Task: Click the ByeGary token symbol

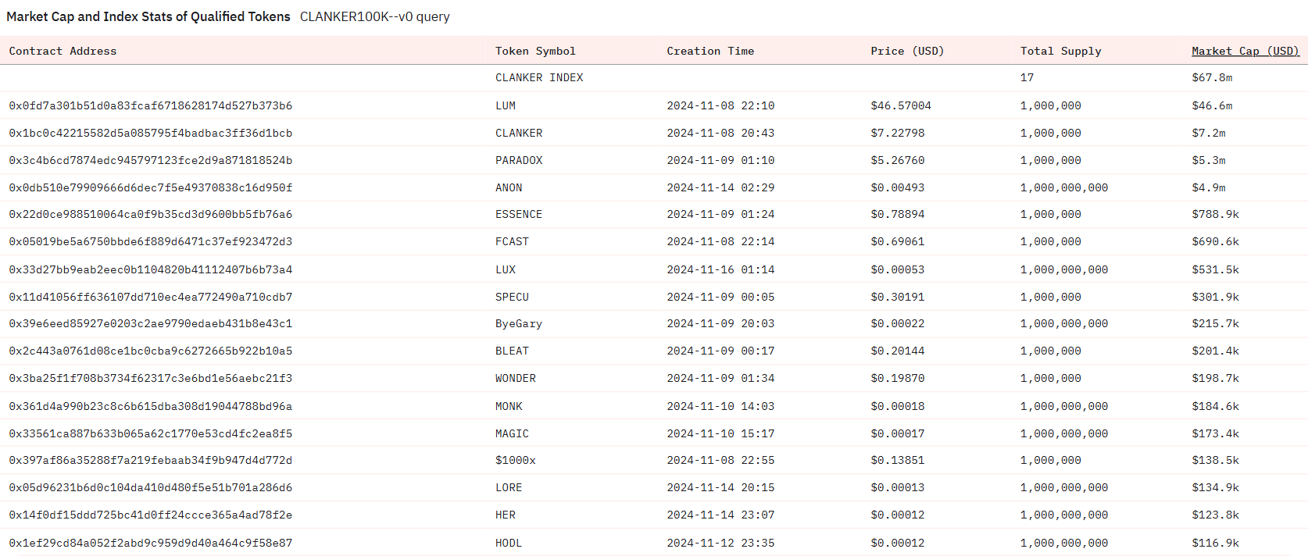Action: coord(518,323)
